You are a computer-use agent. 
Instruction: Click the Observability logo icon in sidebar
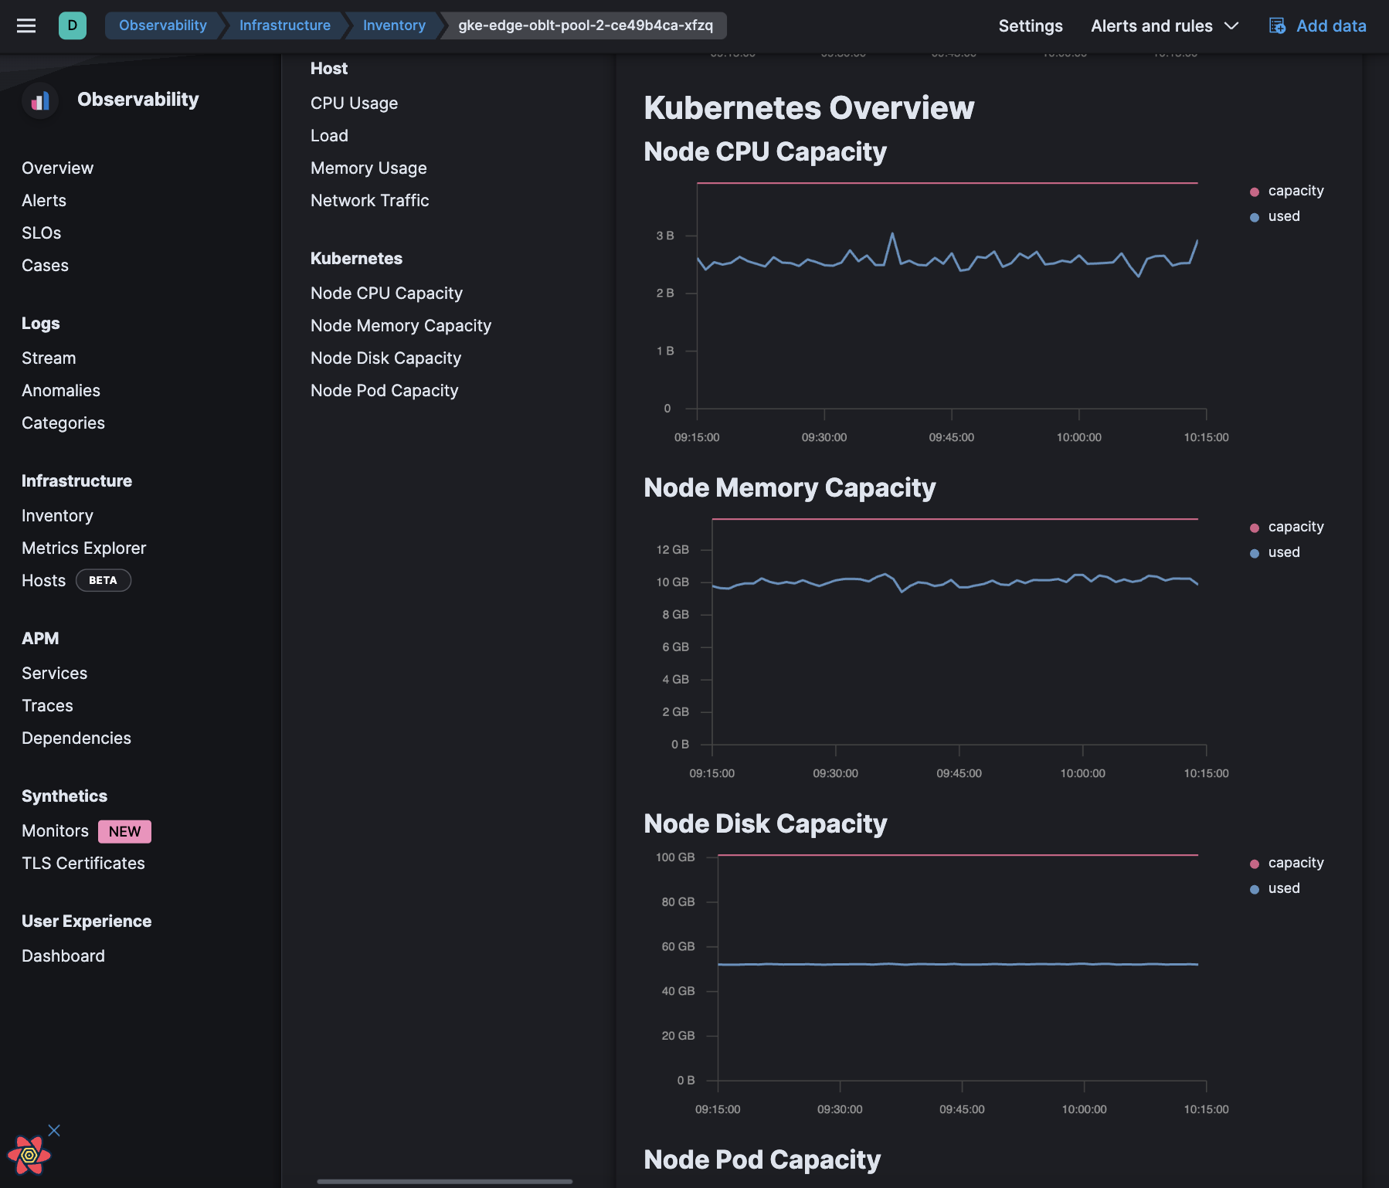(x=40, y=100)
